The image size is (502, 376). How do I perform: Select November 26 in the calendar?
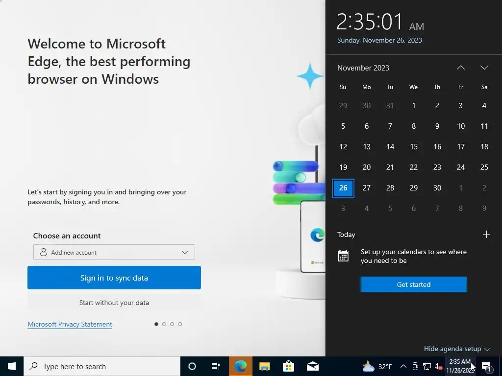(343, 188)
